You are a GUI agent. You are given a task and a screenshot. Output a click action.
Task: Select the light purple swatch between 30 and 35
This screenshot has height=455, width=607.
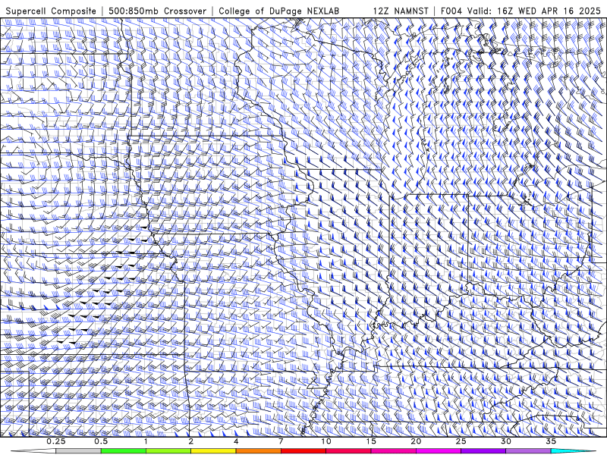tap(528, 451)
